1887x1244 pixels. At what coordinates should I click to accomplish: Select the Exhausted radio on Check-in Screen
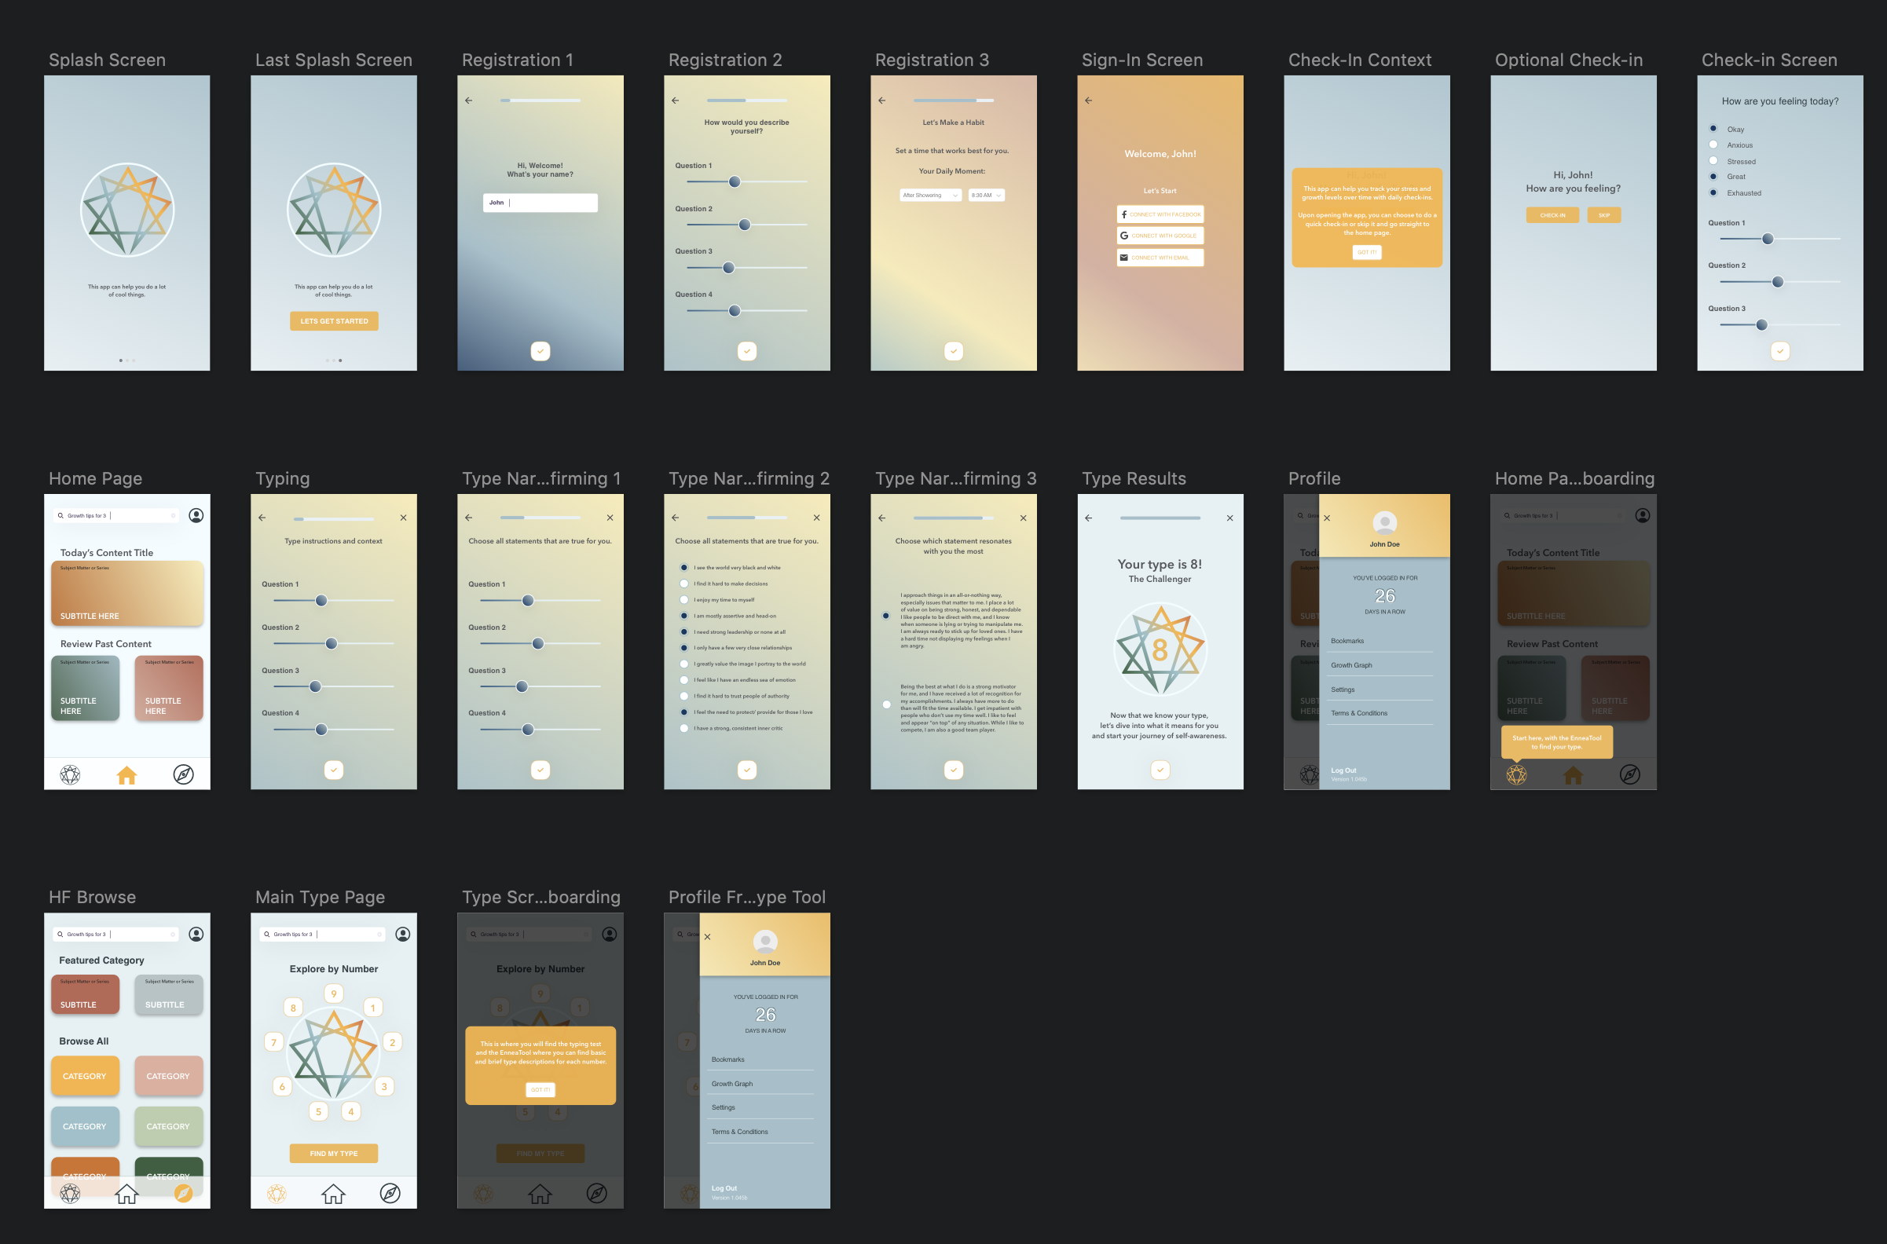tap(1713, 192)
